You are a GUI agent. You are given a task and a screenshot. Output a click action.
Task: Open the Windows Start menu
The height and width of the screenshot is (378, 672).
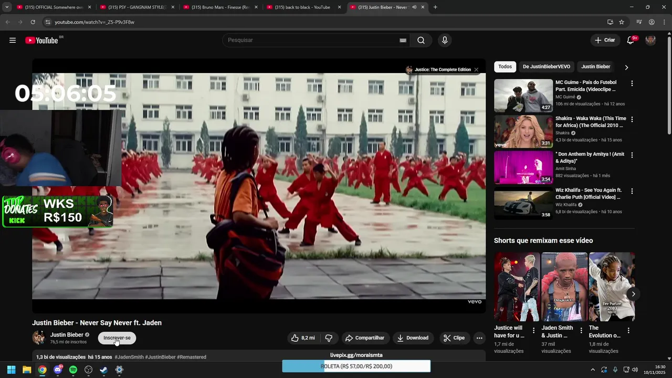[x=11, y=370]
